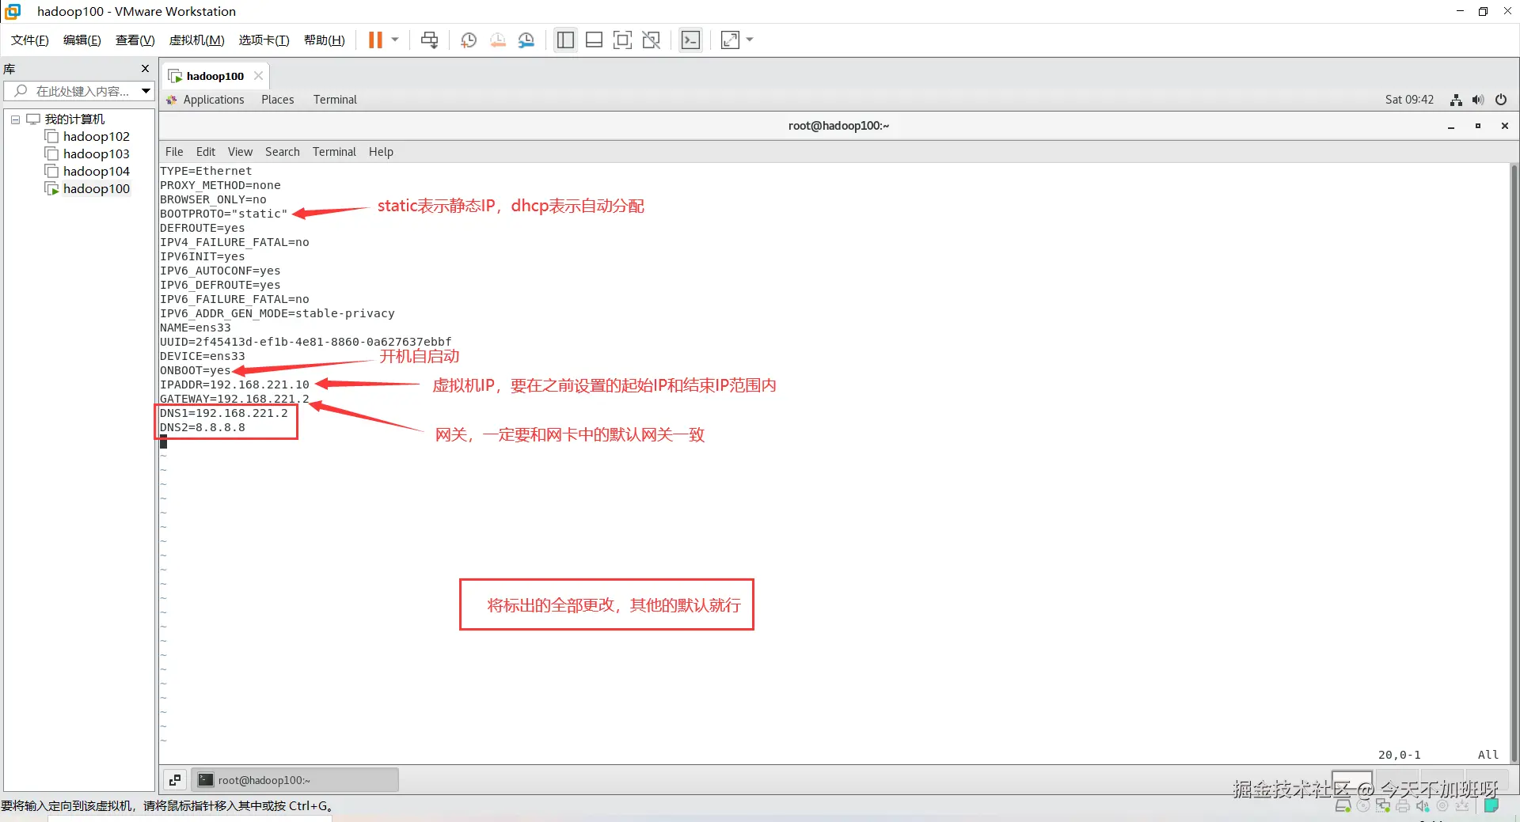
Task: Select hadoop100 in the library
Action: (97, 189)
